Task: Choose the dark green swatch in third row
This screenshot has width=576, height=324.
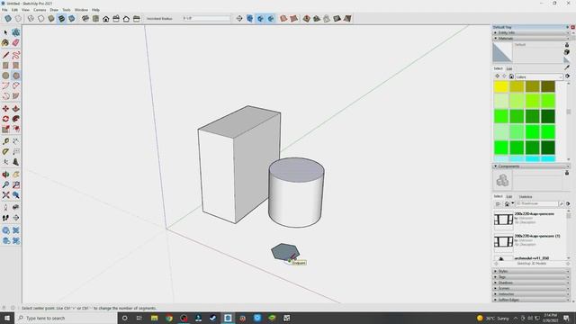Action: [548, 116]
